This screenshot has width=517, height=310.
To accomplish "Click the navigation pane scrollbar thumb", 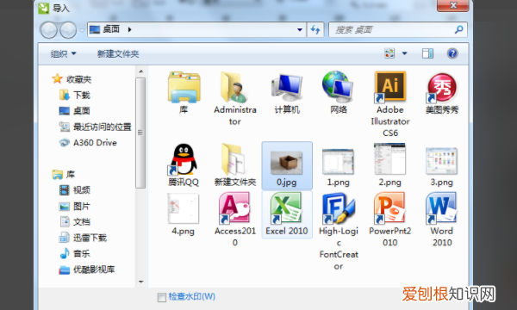I will (x=140, y=133).
